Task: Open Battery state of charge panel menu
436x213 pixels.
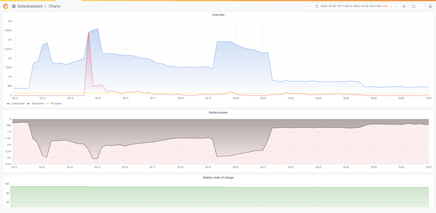Action: pos(218,177)
